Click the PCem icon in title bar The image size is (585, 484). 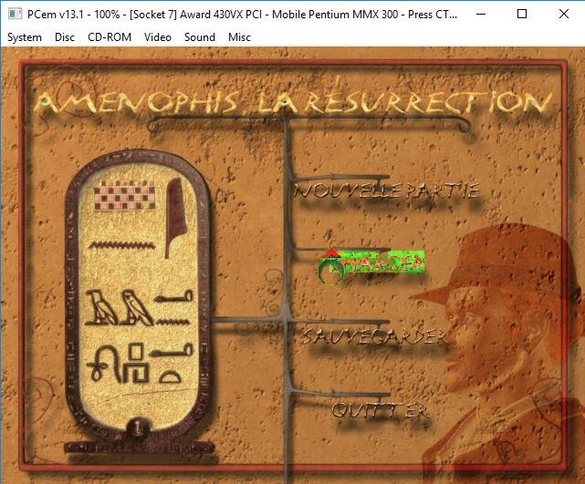click(x=16, y=15)
